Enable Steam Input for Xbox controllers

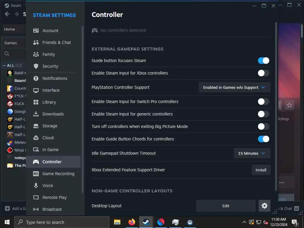264,73
